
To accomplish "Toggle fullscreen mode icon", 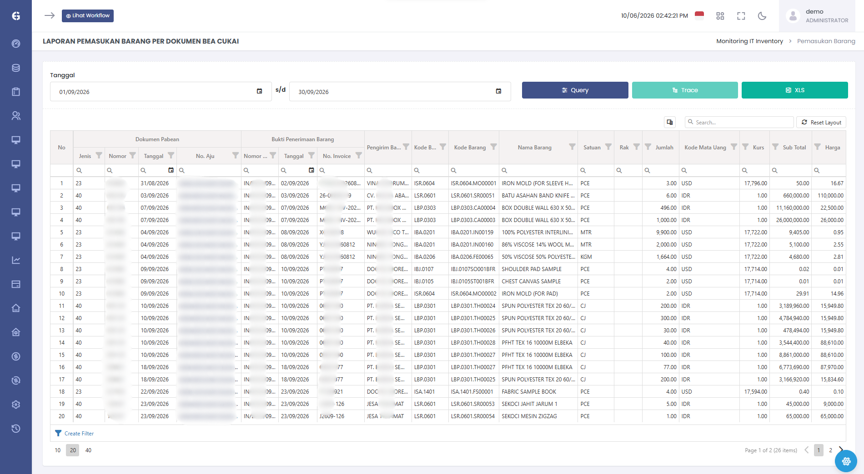I will click(741, 16).
